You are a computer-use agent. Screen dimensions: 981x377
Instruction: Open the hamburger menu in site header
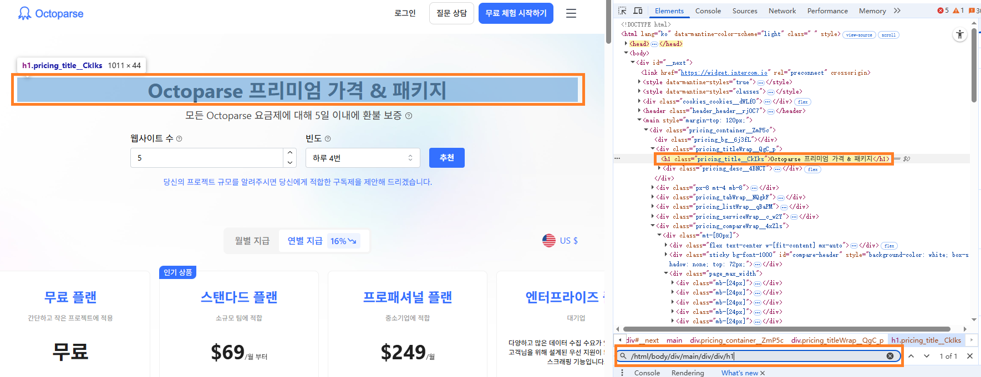click(x=571, y=13)
